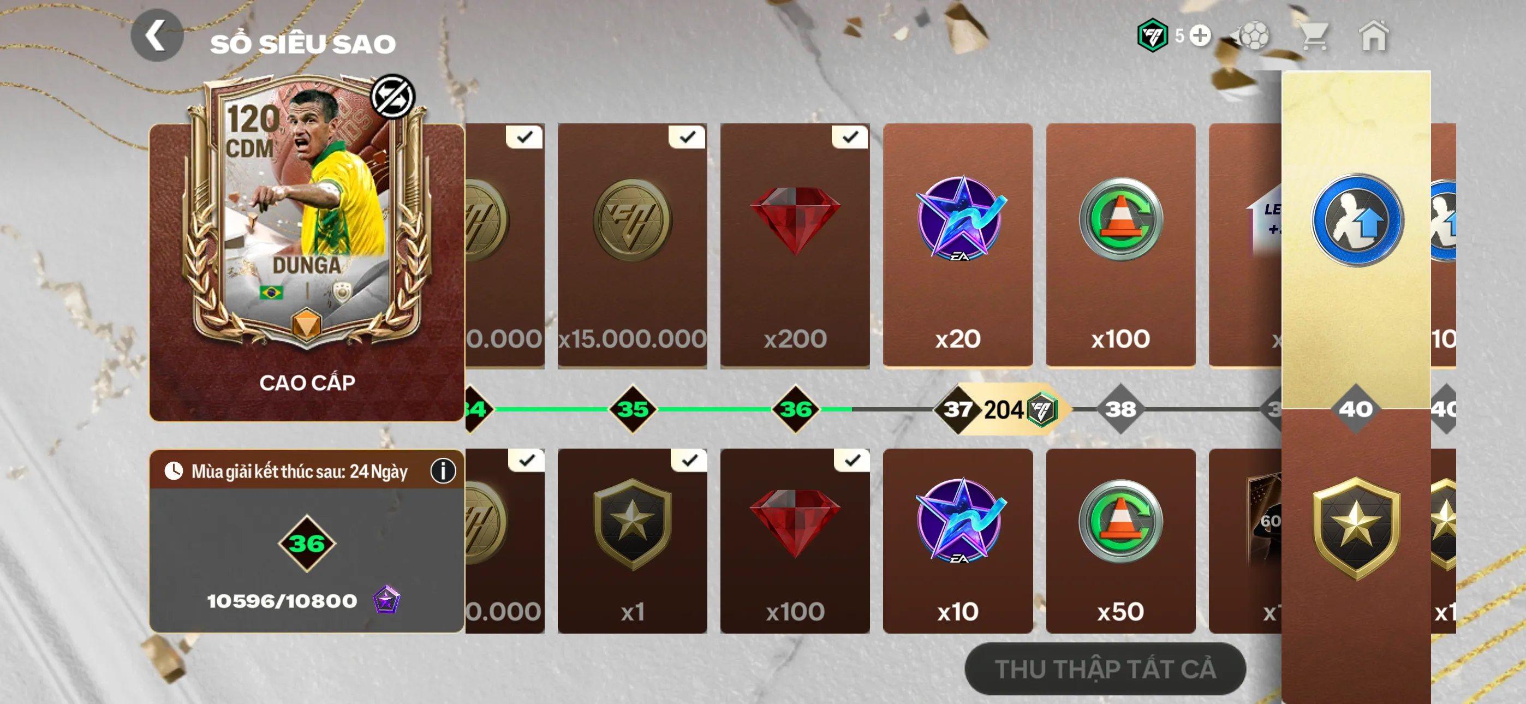
Task: Open season info icon
Action: 443,470
